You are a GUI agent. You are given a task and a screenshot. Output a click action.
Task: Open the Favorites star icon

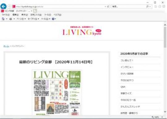click(x=160, y=6)
